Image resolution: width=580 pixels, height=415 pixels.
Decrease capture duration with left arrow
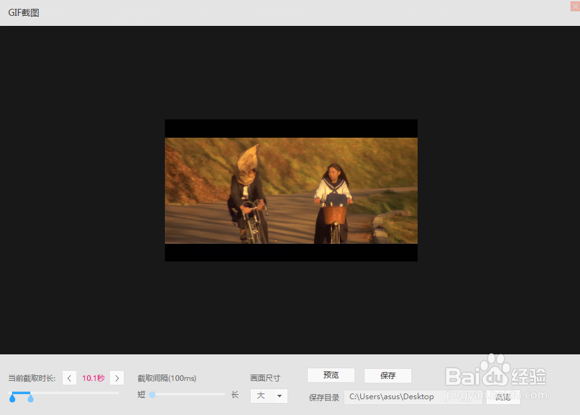point(69,378)
